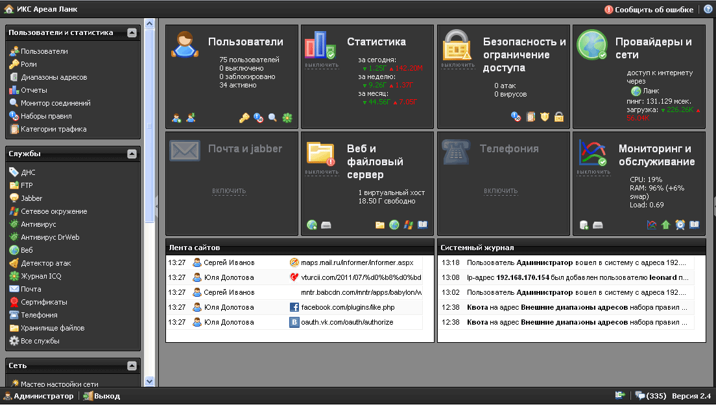Click the magnifier icon in Пользователи tile

click(x=273, y=118)
